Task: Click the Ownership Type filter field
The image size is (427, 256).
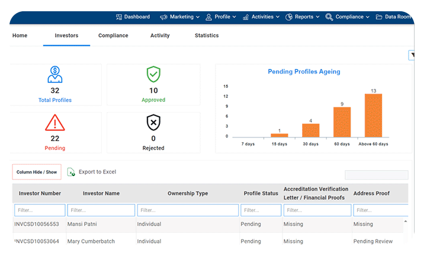Action: point(188,210)
